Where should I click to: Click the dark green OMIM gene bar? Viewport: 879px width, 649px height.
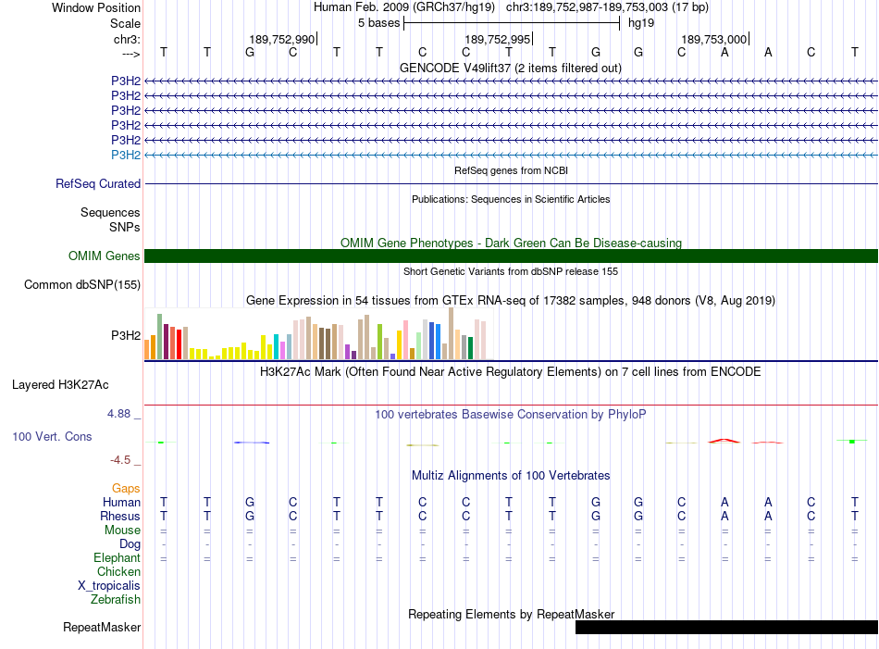pyautogui.click(x=511, y=256)
